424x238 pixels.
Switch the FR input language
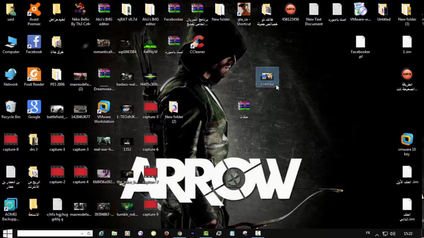[368, 233]
